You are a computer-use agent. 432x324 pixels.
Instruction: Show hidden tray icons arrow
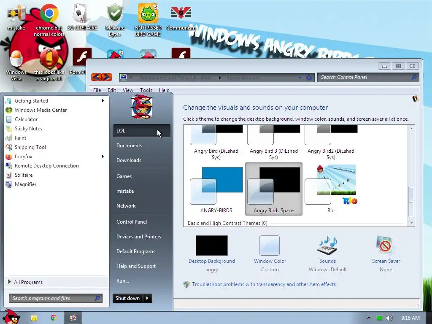pyautogui.click(x=369, y=318)
